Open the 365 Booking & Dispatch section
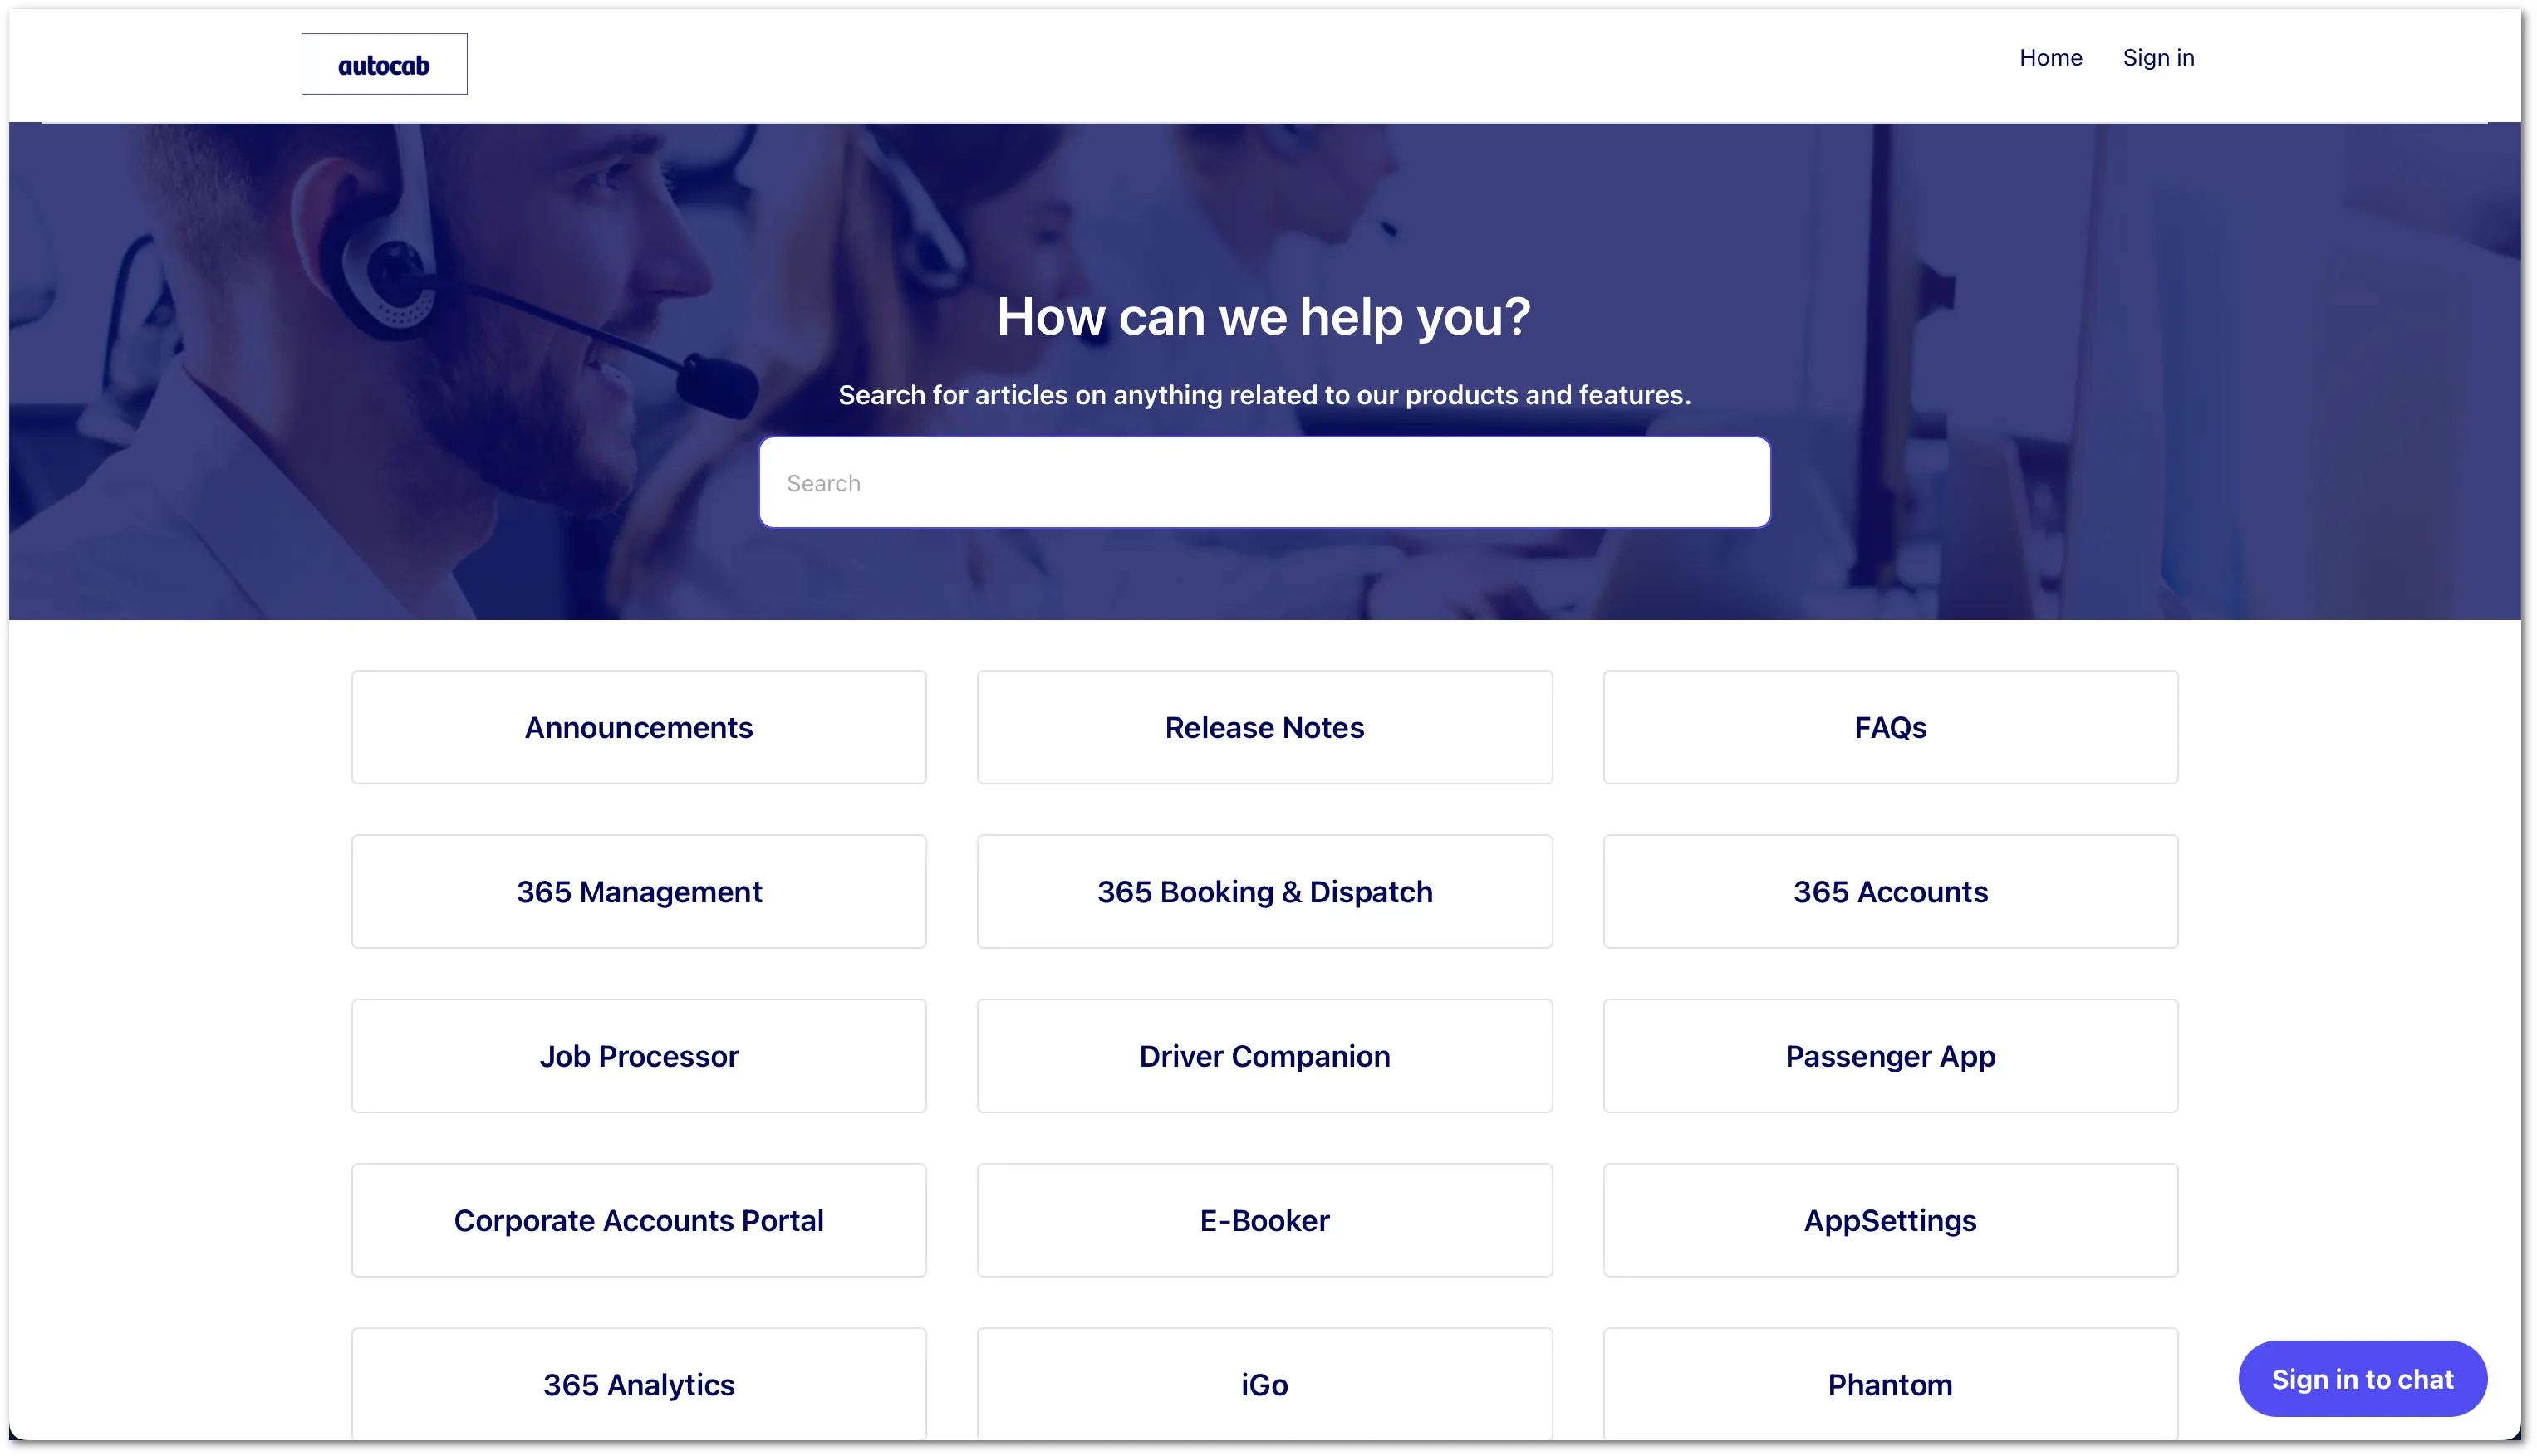The height and width of the screenshot is (1456, 2537). tap(1264, 890)
